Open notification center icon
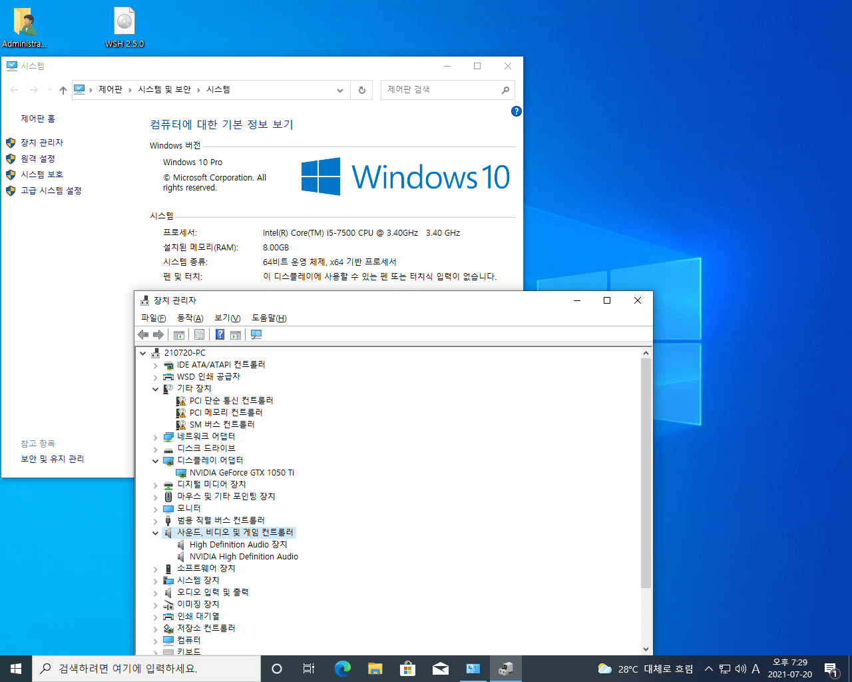The image size is (852, 682). 831,669
